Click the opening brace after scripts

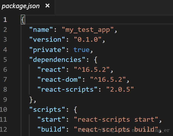click(75, 110)
